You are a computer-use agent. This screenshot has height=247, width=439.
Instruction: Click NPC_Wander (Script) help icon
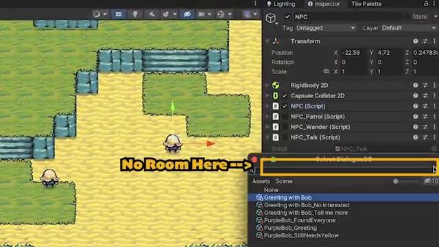[x=416, y=127]
